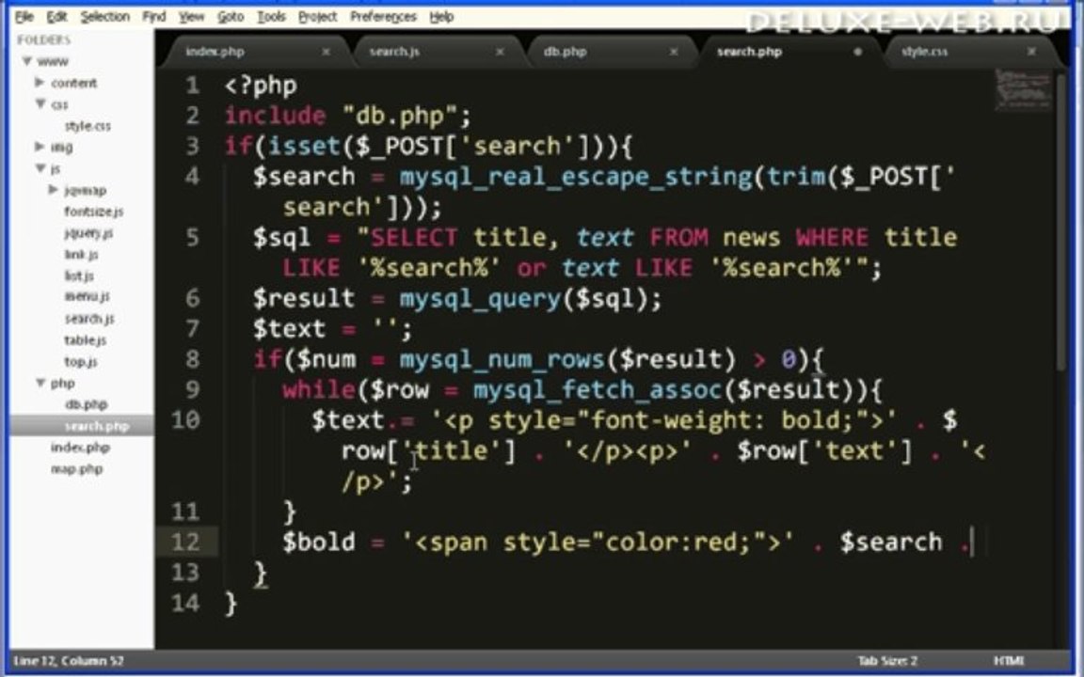Click line number 12 in the gutter

[x=185, y=542]
